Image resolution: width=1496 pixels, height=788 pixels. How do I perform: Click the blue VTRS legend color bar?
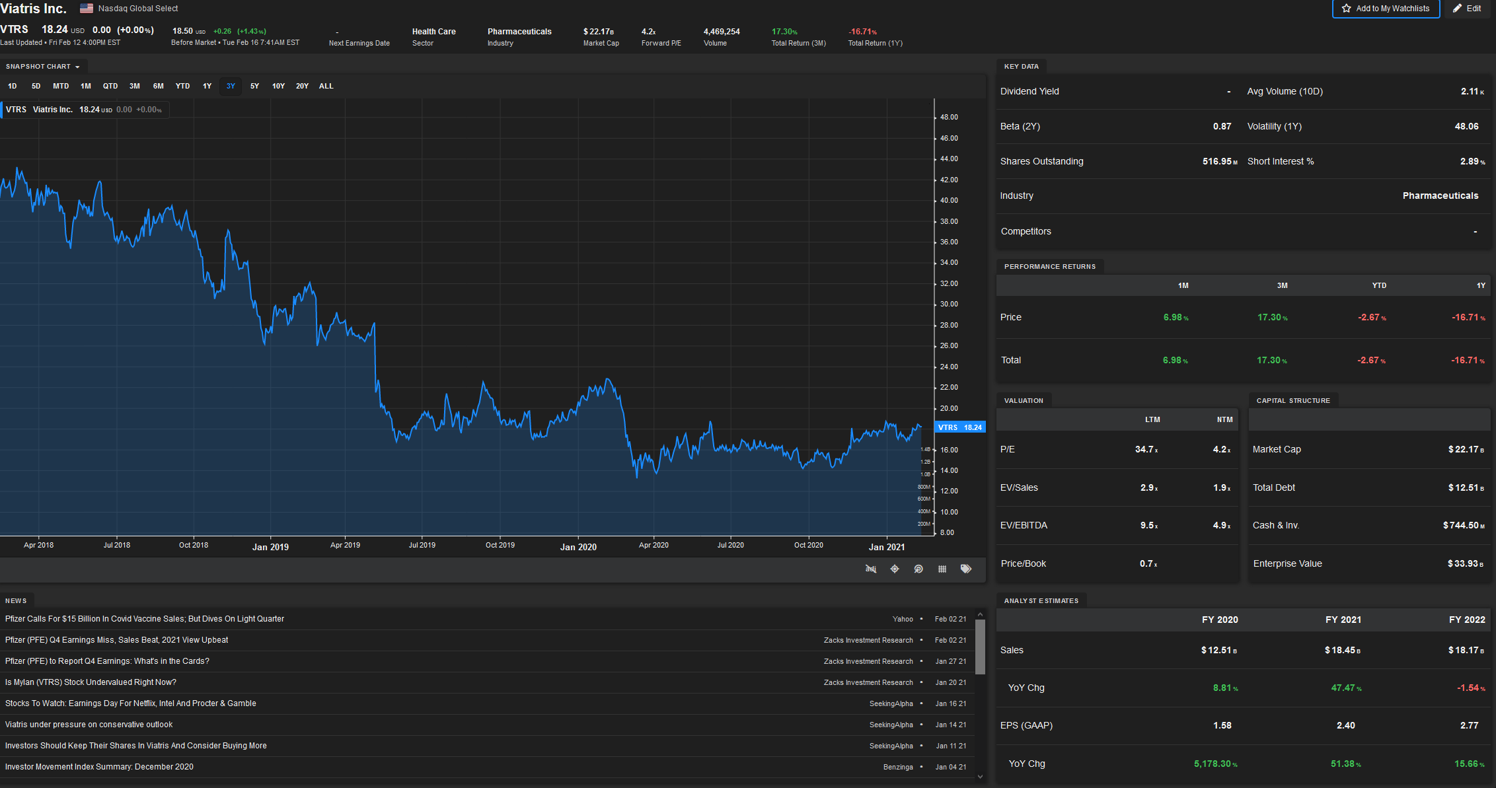(x=1, y=110)
